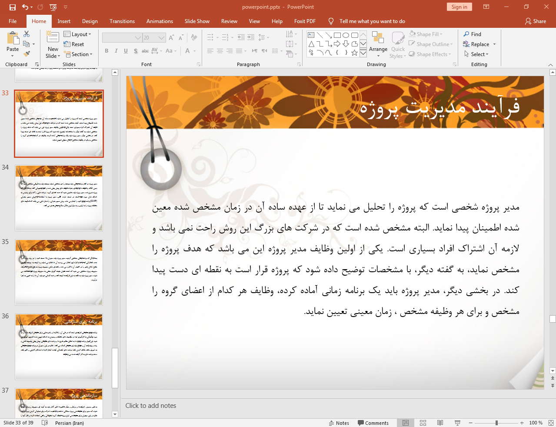This screenshot has width=556, height=427.
Task: Toggle Italic formatting
Action: tap(116, 51)
